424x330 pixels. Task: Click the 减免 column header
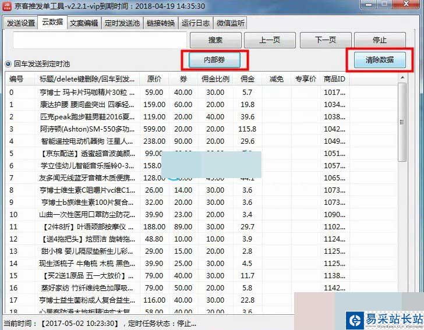coord(276,79)
